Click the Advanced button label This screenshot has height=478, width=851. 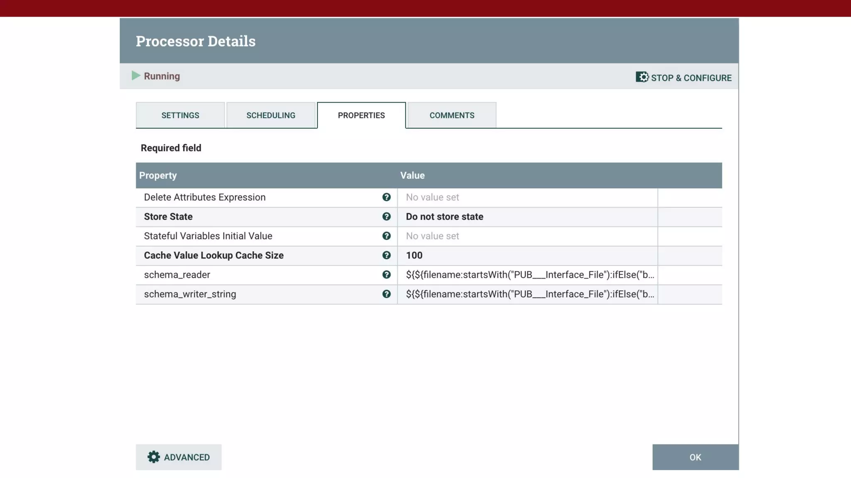click(x=187, y=457)
